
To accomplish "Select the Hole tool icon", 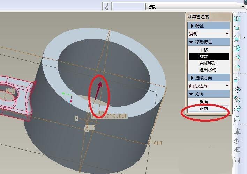I will pyautogui.click(x=237, y=19).
